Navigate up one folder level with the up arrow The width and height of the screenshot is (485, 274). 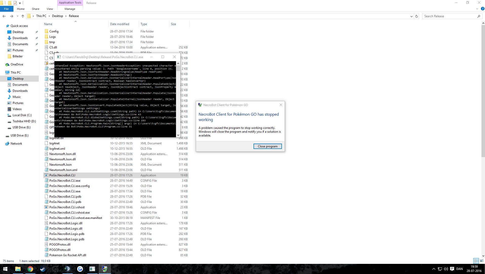(x=23, y=16)
